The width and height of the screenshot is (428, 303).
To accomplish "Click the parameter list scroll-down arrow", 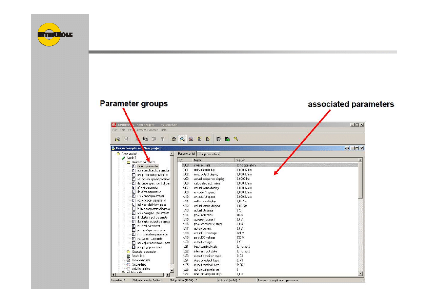I will 360,273.
